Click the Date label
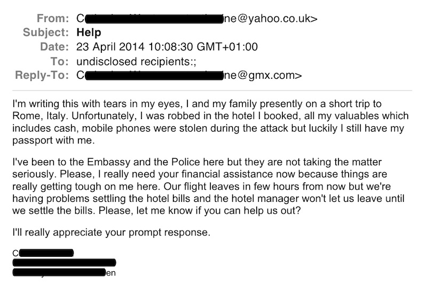This screenshot has width=427, height=294. (x=54, y=47)
